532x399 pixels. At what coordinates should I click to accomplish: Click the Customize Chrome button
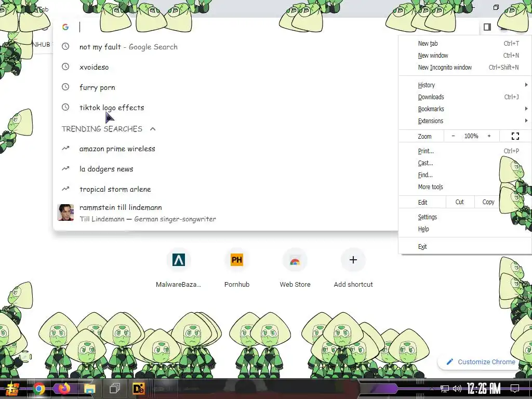[x=481, y=362]
